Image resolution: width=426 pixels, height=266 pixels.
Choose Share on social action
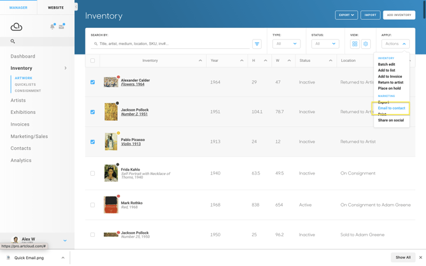391,120
